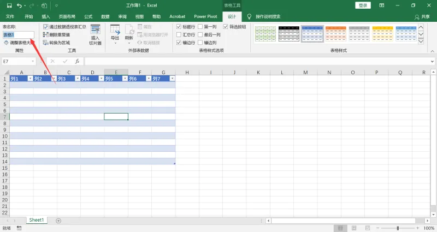
Task: Click the formula bar Cancel X icon
Action: tap(52, 61)
